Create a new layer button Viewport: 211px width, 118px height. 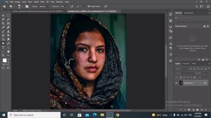(201, 110)
